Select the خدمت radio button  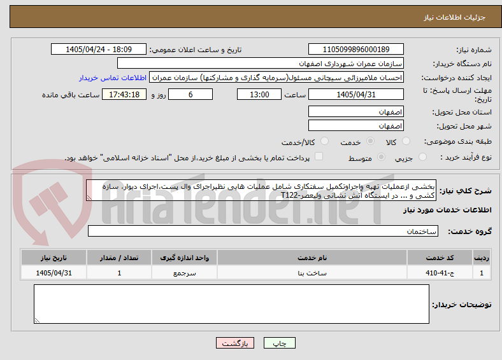pos(370,141)
